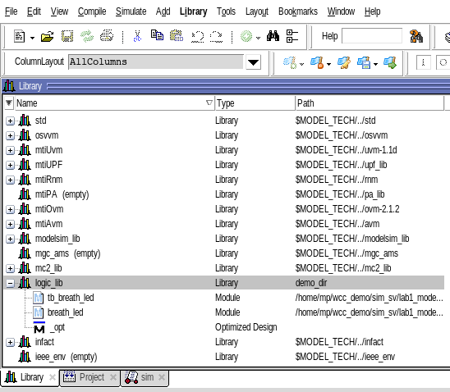
Task: Select the tb_breath_led module
Action: (71, 298)
